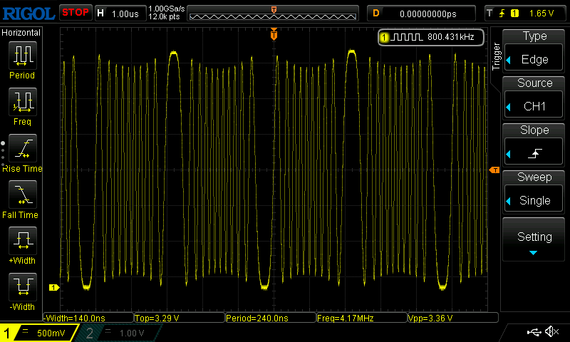Screen dimensions: 570x342
Task: Click the 1.00GSa/s sample rate readout
Action: (167, 9)
